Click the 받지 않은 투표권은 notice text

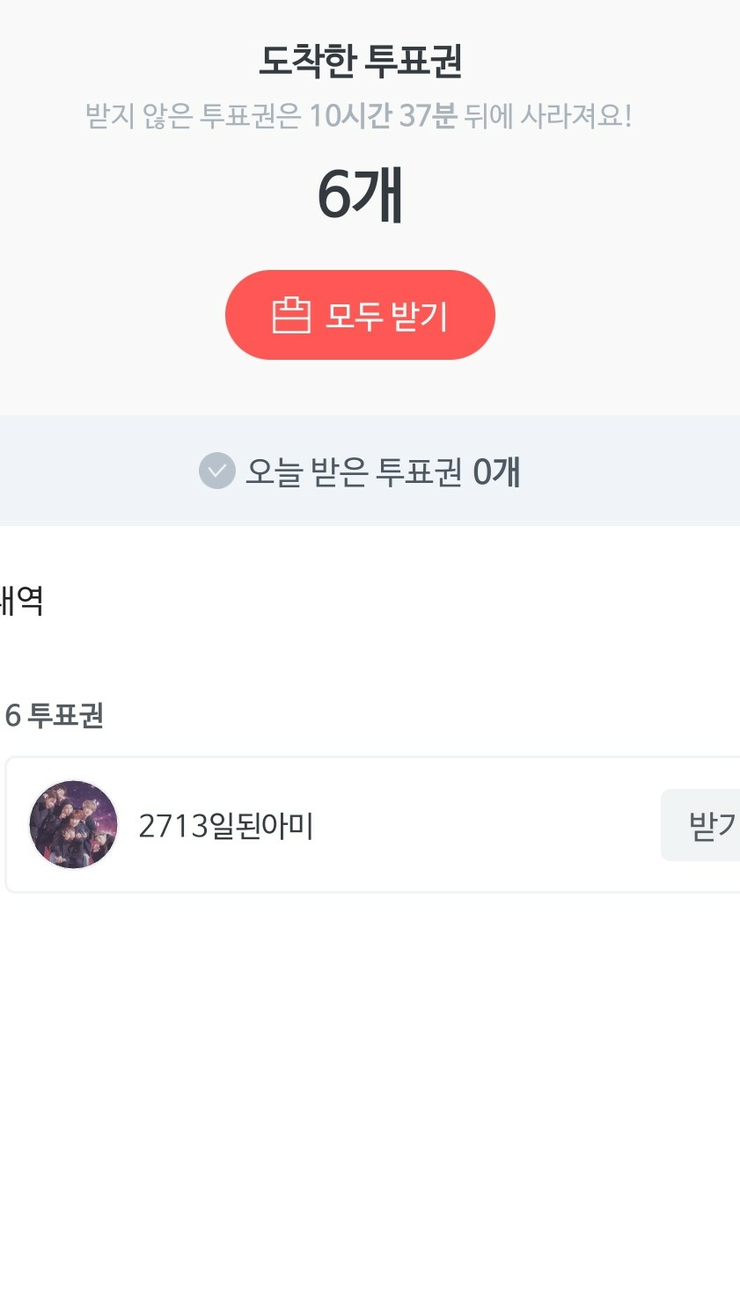point(194,115)
